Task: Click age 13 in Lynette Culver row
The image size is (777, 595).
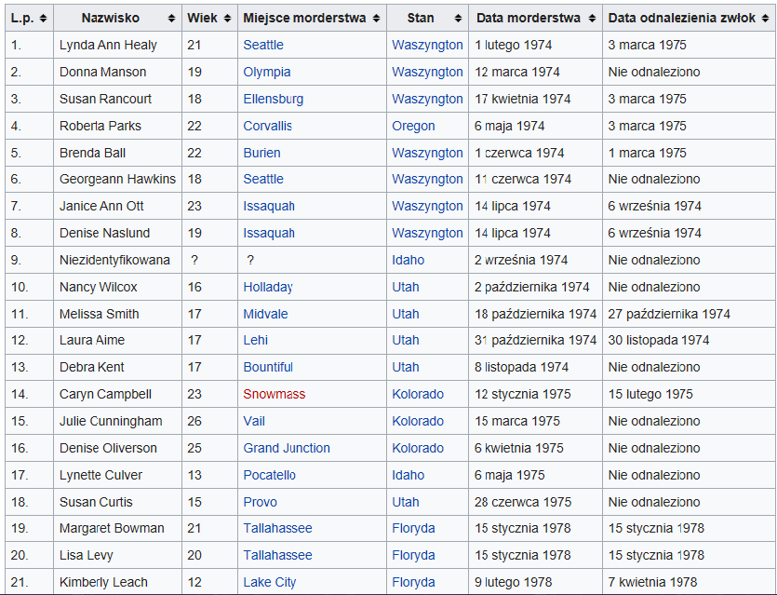Action: (194, 475)
